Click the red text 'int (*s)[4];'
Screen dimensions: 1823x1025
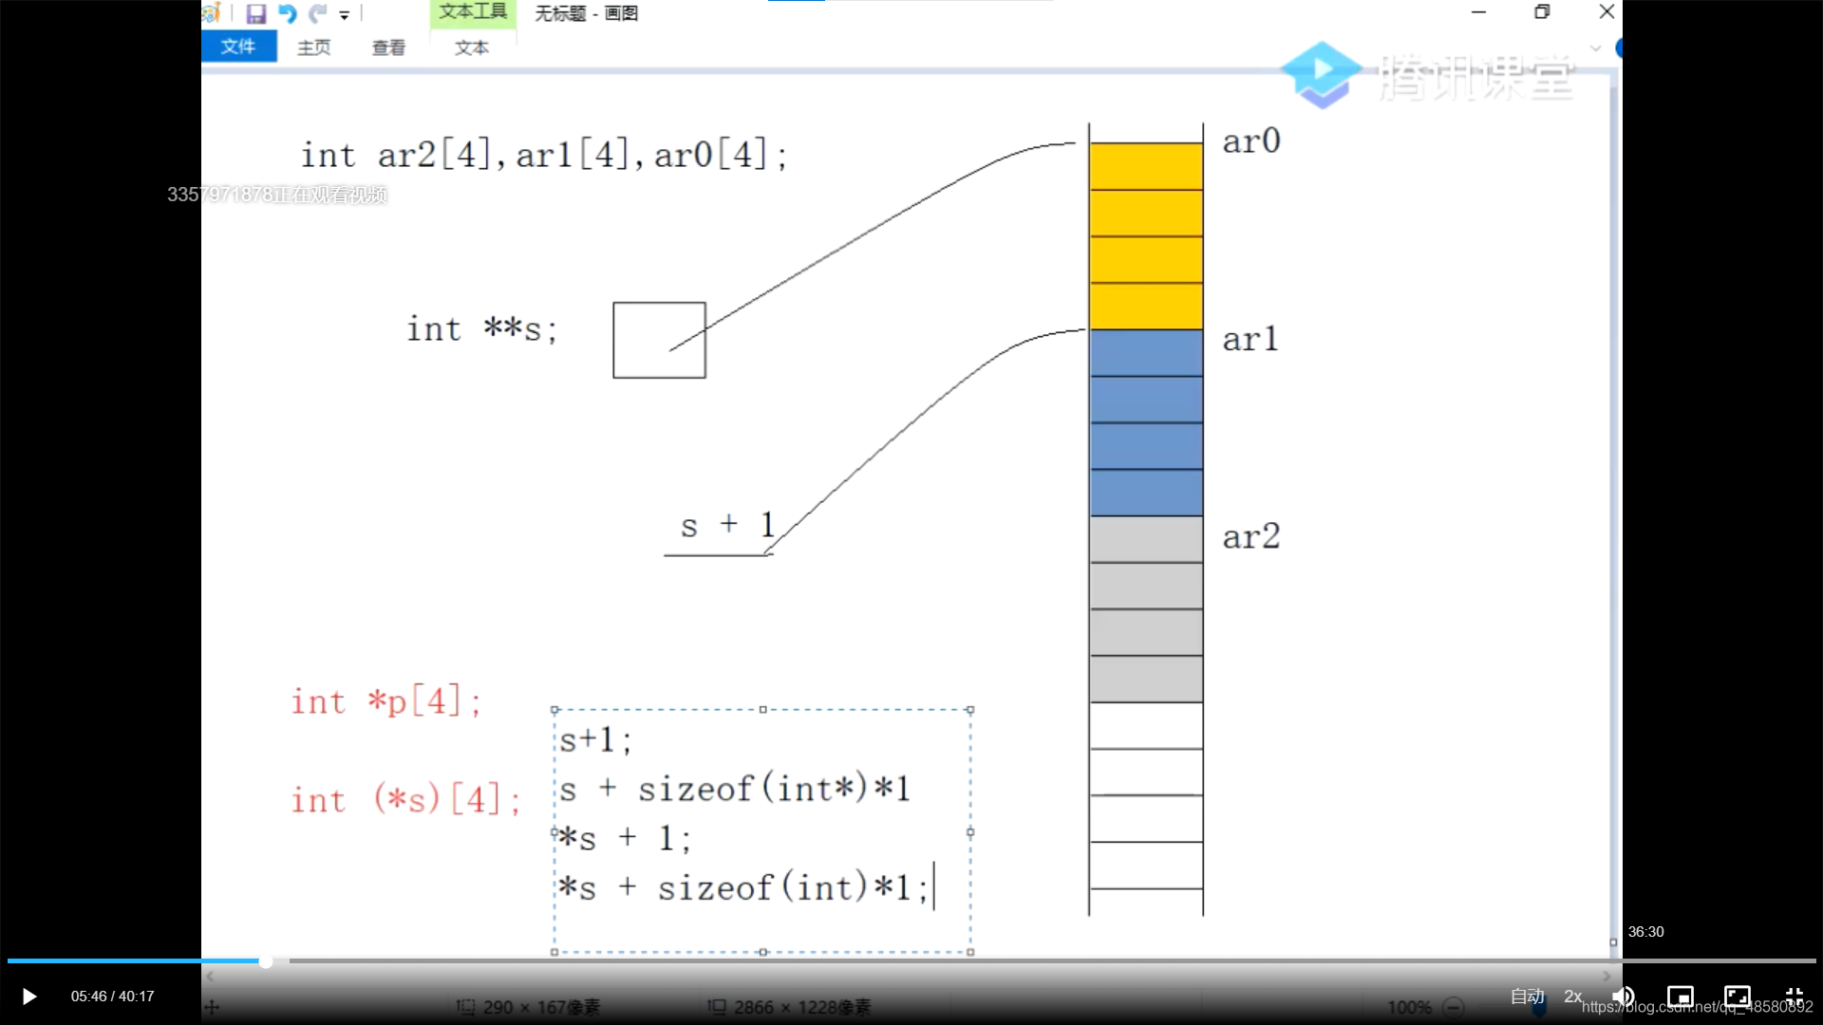(406, 799)
